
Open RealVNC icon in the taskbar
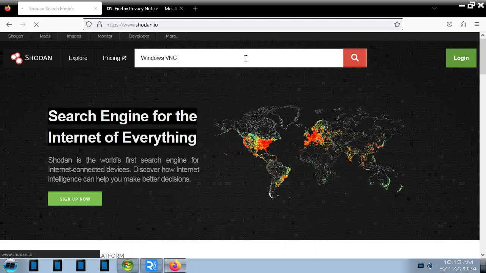pos(151,265)
